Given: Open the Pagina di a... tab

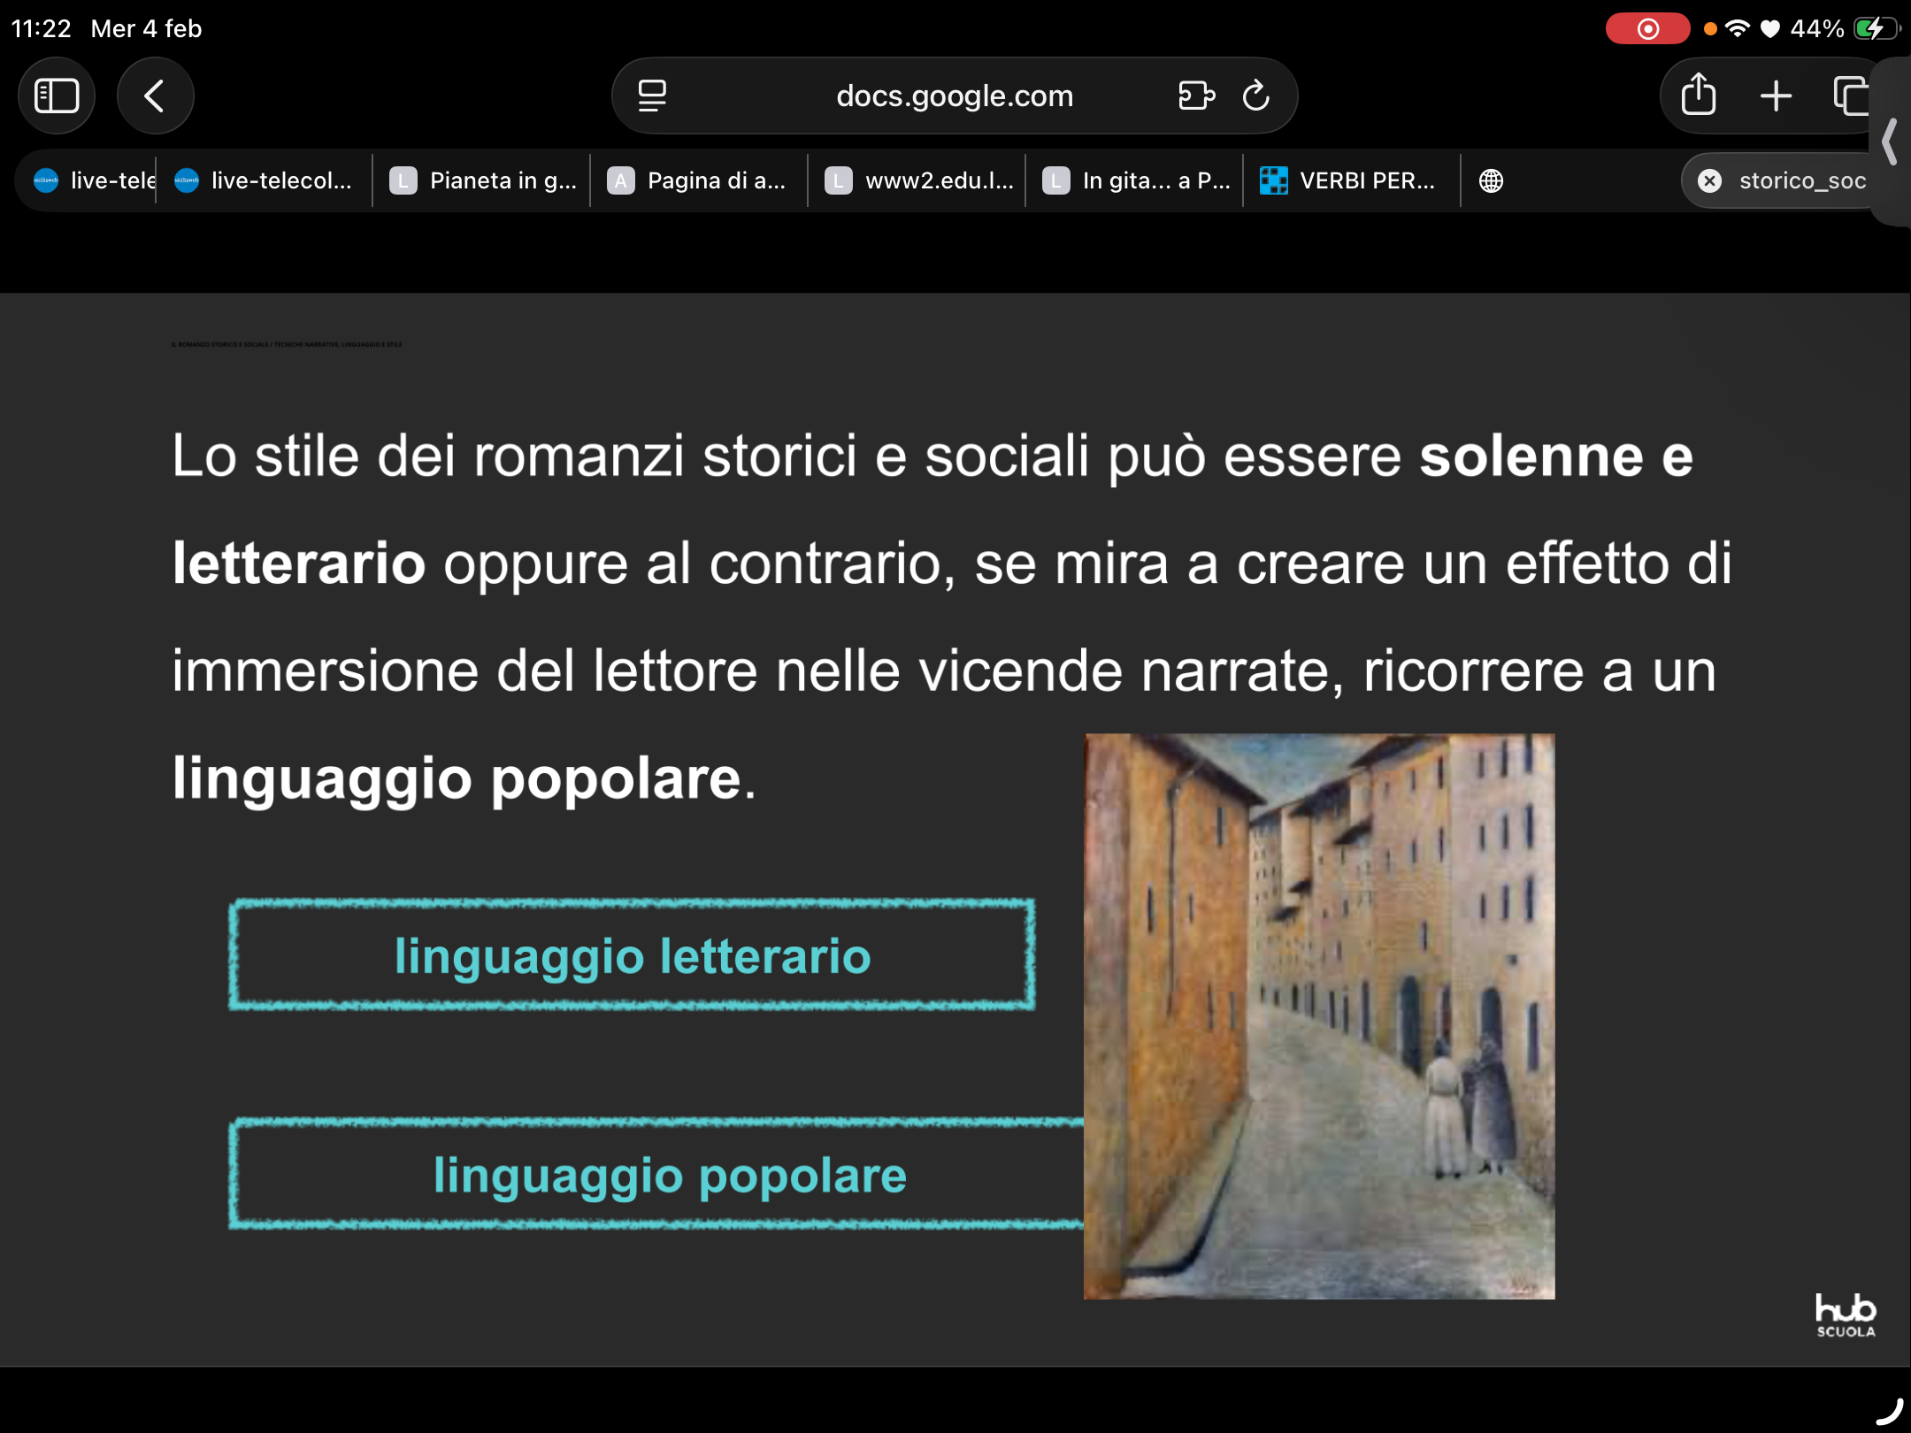Looking at the screenshot, I should 699,180.
